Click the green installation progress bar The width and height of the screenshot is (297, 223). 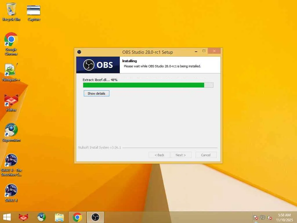click(x=148, y=85)
